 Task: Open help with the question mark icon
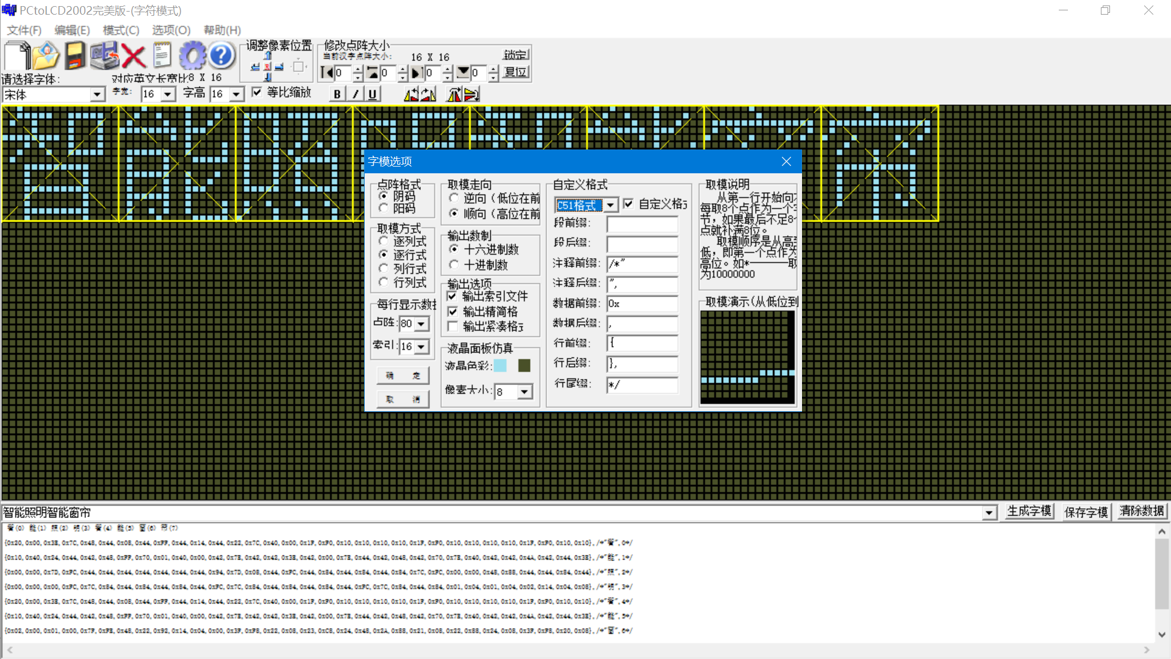click(x=221, y=56)
